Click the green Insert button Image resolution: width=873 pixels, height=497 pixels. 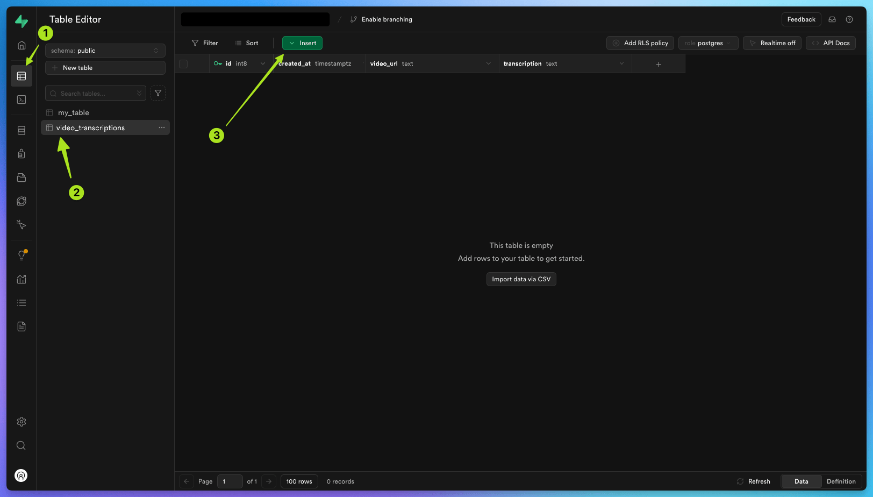[x=302, y=43]
